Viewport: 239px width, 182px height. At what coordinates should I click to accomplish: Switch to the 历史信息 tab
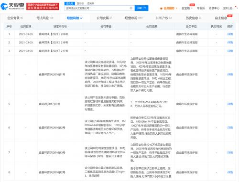pyautogui.click(x=194, y=18)
